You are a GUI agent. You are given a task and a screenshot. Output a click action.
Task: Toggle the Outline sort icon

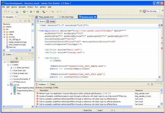[22, 58]
